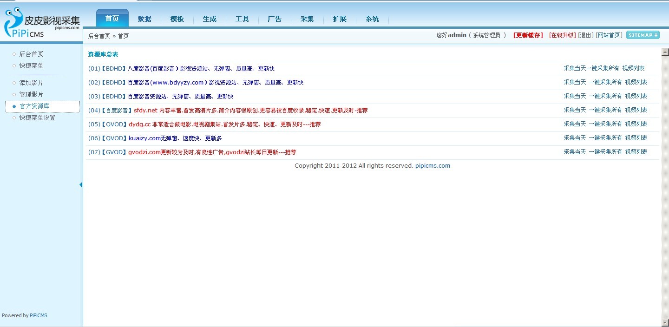Click the 资源库总表 heading text
This screenshot has width=669, height=327.
(103, 54)
